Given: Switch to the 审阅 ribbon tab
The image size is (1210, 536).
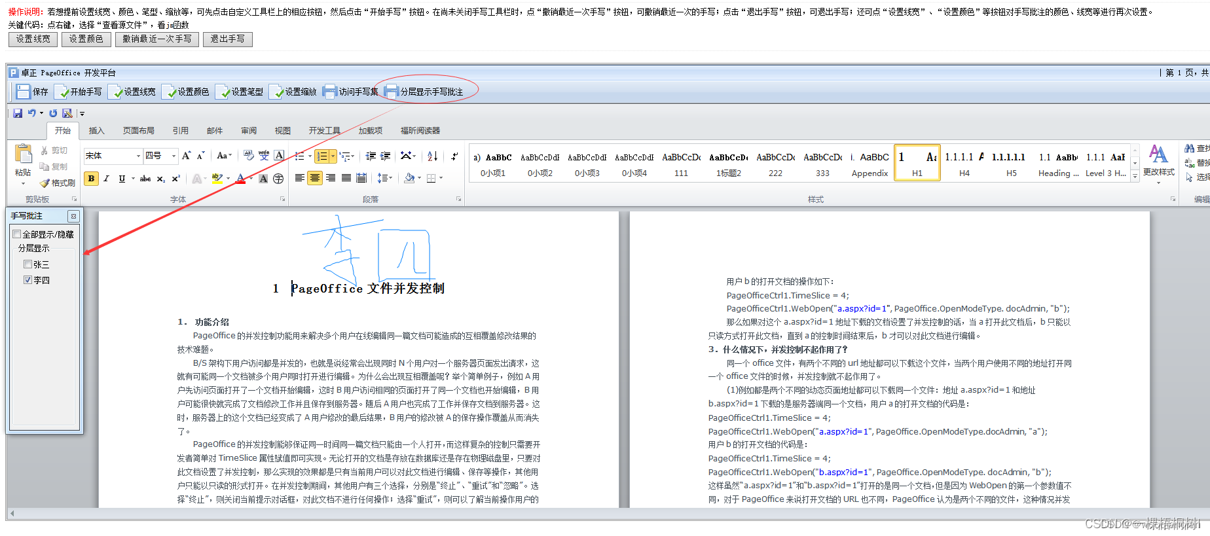Looking at the screenshot, I should (x=249, y=131).
